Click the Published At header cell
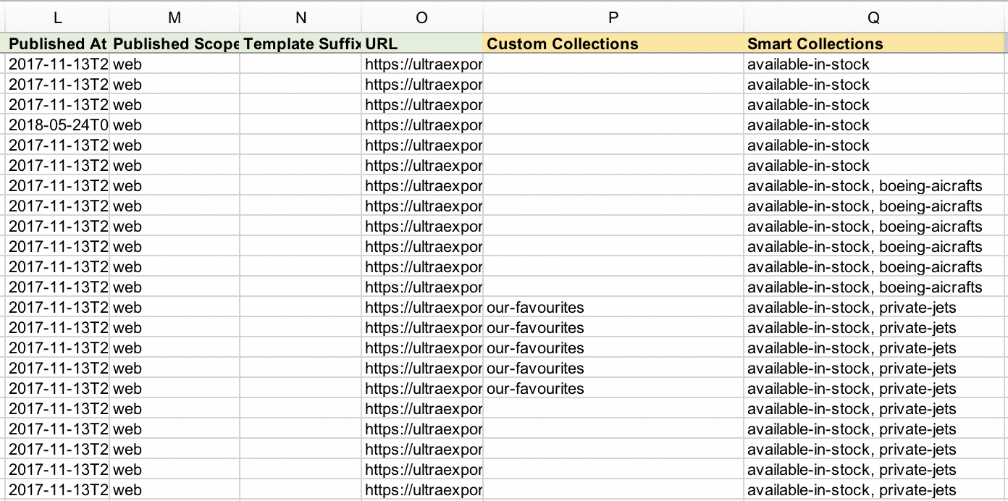Viewport: 1008px width, 501px height. pyautogui.click(x=58, y=43)
